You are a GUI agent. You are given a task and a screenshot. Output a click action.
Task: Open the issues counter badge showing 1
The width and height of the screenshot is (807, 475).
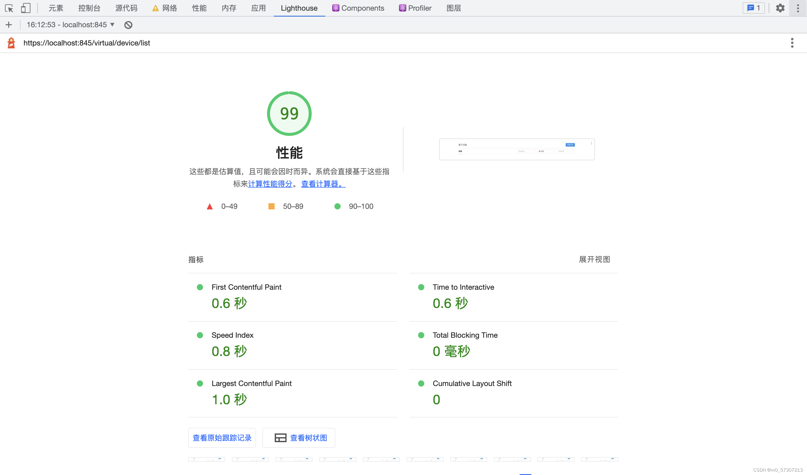click(x=754, y=8)
